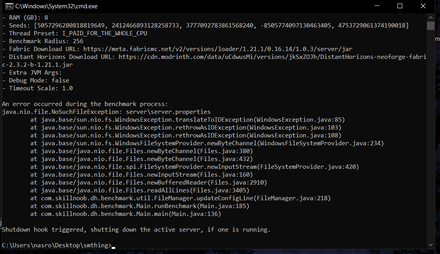The height and width of the screenshot is (254, 440).
Task: Click the Seeds list line
Action: click(204, 26)
